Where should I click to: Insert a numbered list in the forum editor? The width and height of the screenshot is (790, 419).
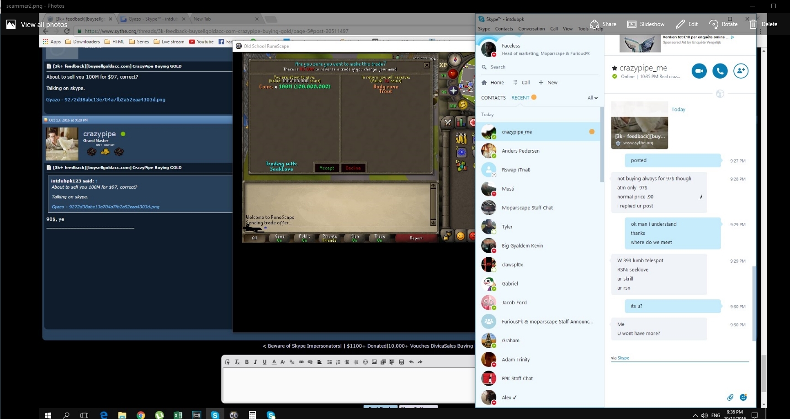pos(338,362)
